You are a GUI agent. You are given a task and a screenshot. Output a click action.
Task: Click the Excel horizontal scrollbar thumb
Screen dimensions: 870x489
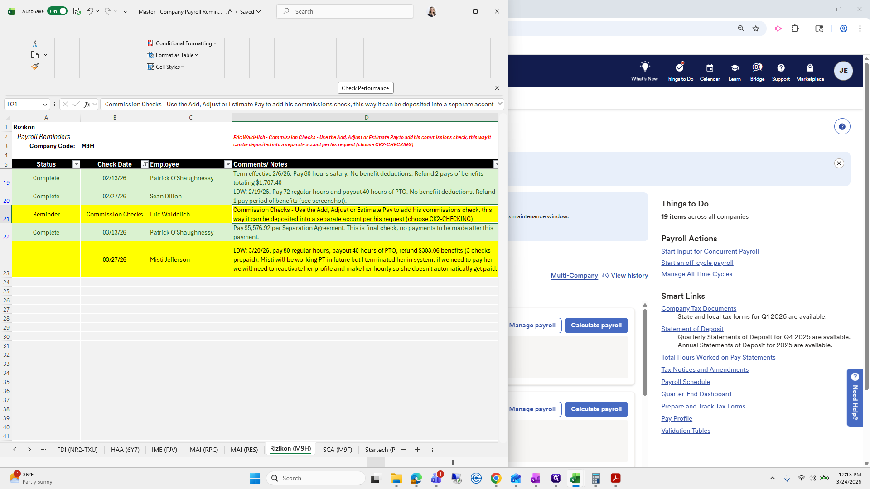click(376, 462)
